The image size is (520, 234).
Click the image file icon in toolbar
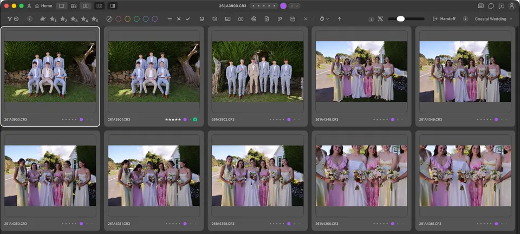click(266, 19)
